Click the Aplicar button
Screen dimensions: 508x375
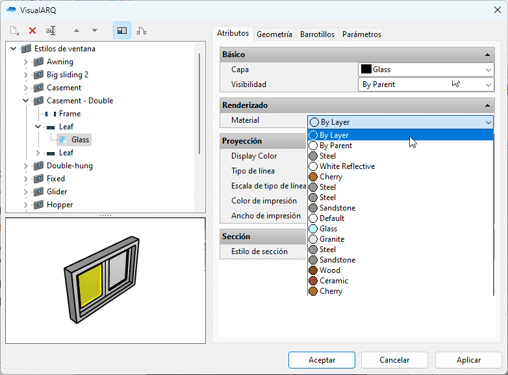(468, 360)
